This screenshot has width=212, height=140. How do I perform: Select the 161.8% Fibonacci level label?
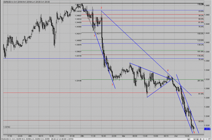point(201,52)
